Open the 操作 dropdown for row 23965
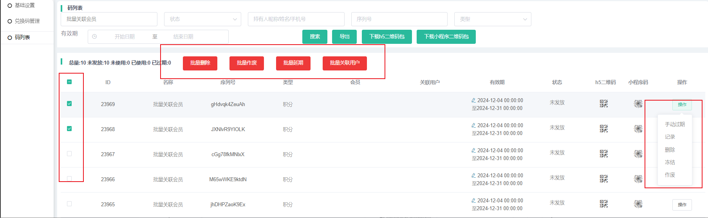The width and height of the screenshot is (708, 218). click(x=682, y=205)
